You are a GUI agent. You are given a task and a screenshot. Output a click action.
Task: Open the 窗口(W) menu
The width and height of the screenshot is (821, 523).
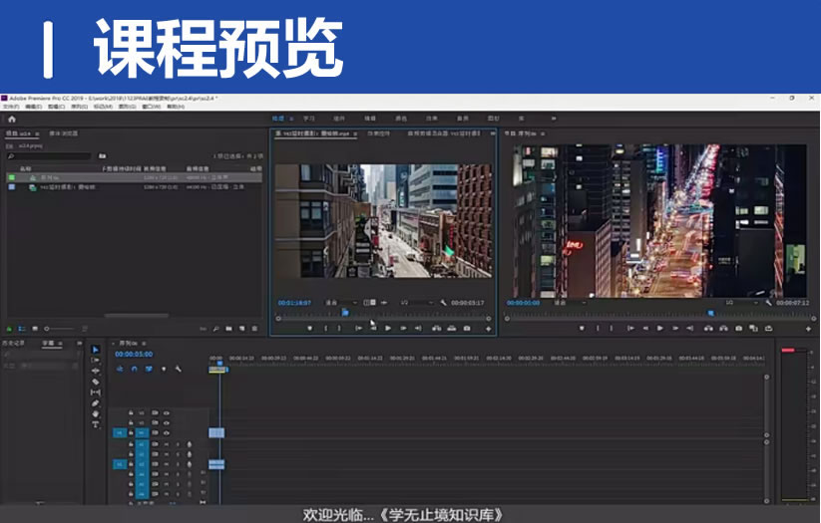click(x=152, y=107)
